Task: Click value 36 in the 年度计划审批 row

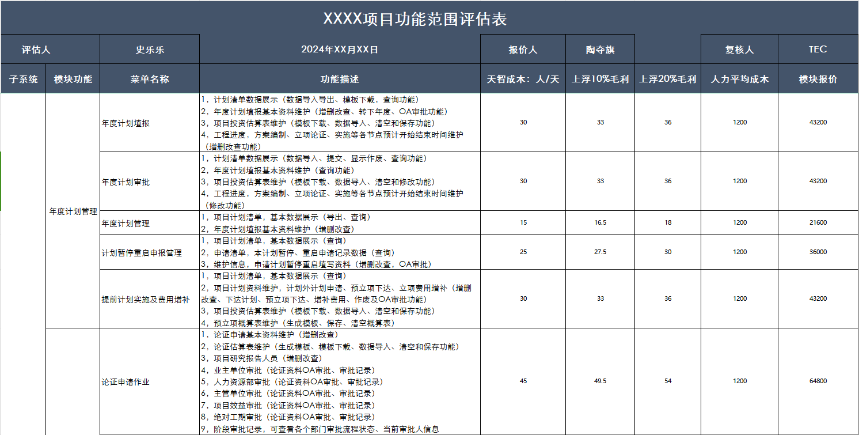Action: click(668, 181)
